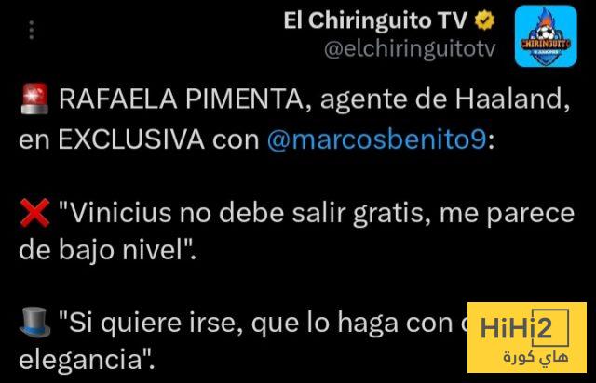Click the red siren emoji
596x383 pixels.
click(34, 99)
